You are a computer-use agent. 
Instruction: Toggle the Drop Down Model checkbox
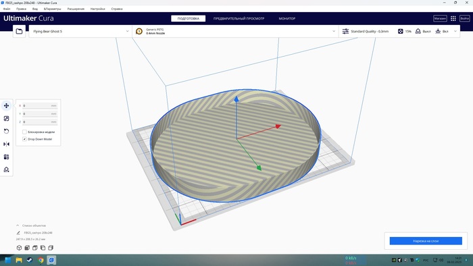tap(24, 139)
